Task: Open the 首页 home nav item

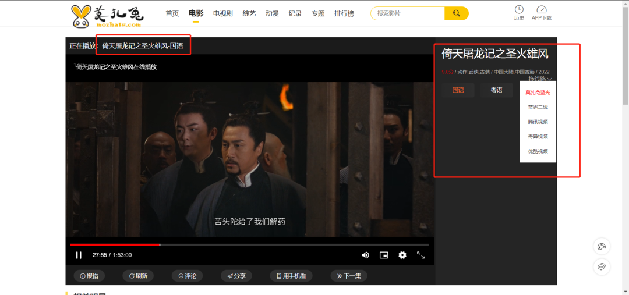Action: pos(172,13)
